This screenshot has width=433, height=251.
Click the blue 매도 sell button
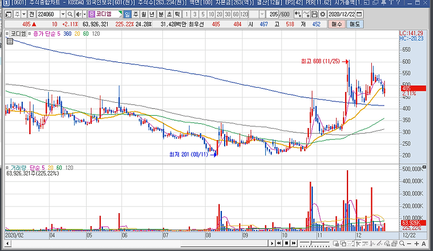[x=355, y=24]
